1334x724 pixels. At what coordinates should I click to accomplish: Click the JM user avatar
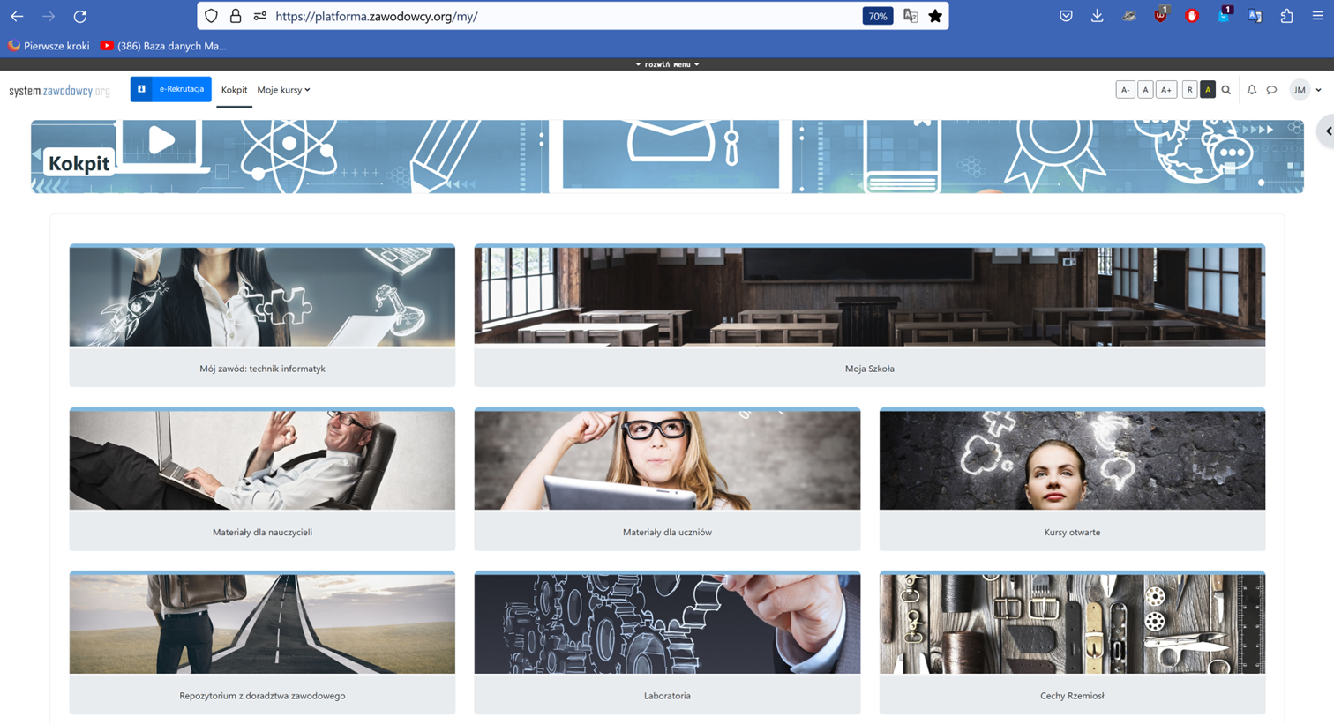point(1300,90)
